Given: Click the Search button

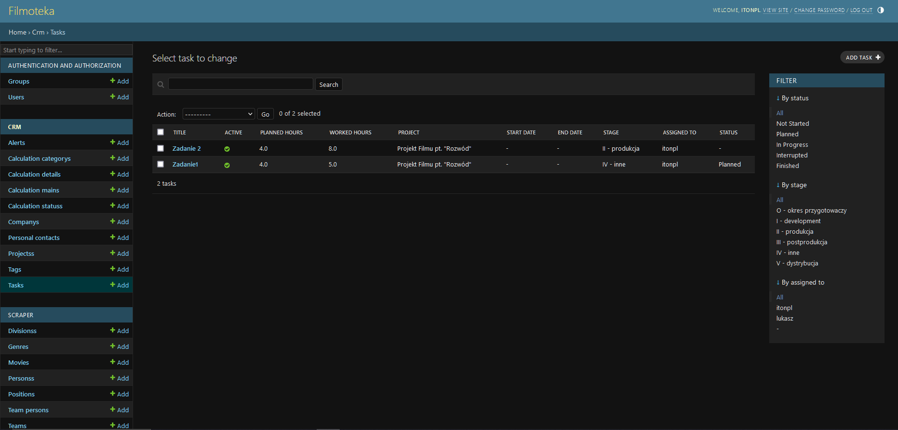Looking at the screenshot, I should point(329,84).
